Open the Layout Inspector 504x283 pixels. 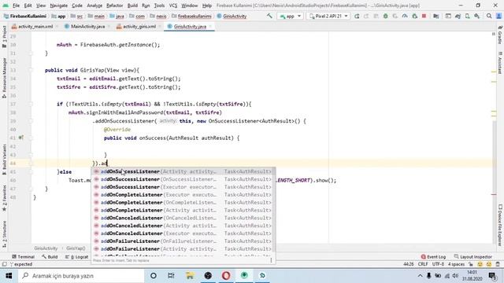[x=472, y=257]
